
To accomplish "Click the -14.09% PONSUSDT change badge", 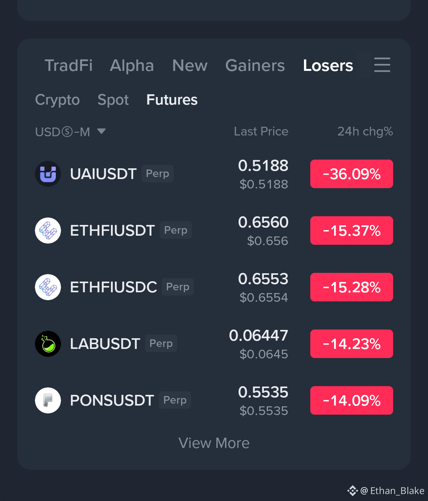I will [352, 400].
